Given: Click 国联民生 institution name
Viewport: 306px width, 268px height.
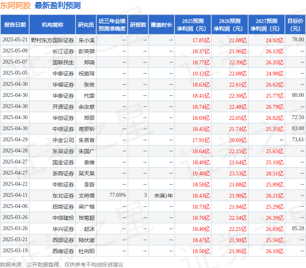Looking at the screenshot, I should coord(63,62).
